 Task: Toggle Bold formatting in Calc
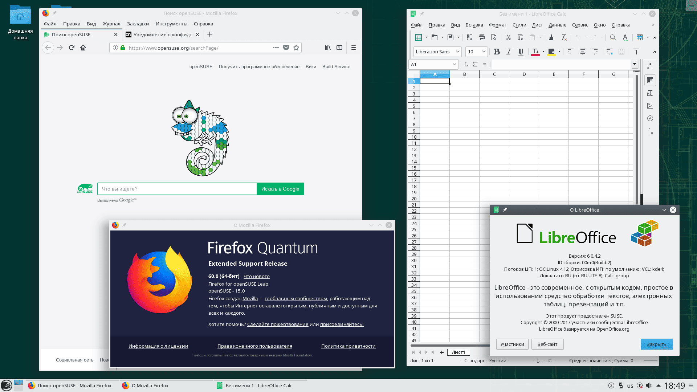(497, 52)
